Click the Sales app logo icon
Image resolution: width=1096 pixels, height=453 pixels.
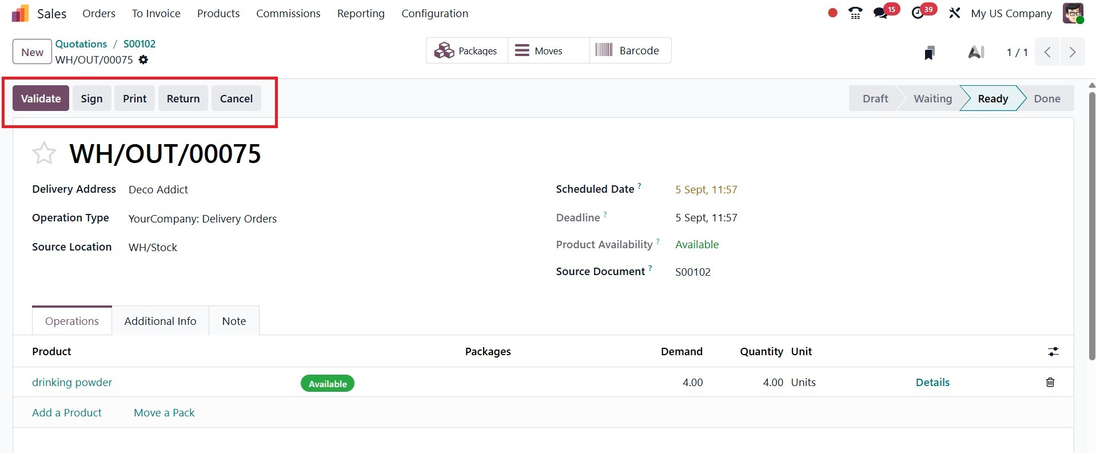pyautogui.click(x=20, y=13)
